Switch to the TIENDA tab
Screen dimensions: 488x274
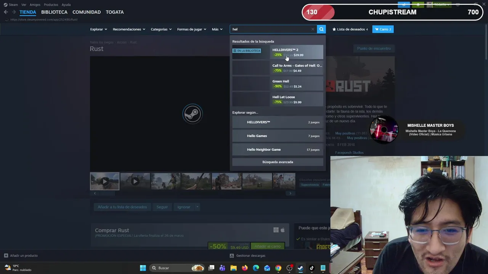28,12
